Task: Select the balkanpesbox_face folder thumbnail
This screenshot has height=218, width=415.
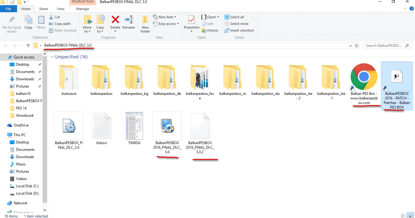Action: tap(200, 78)
